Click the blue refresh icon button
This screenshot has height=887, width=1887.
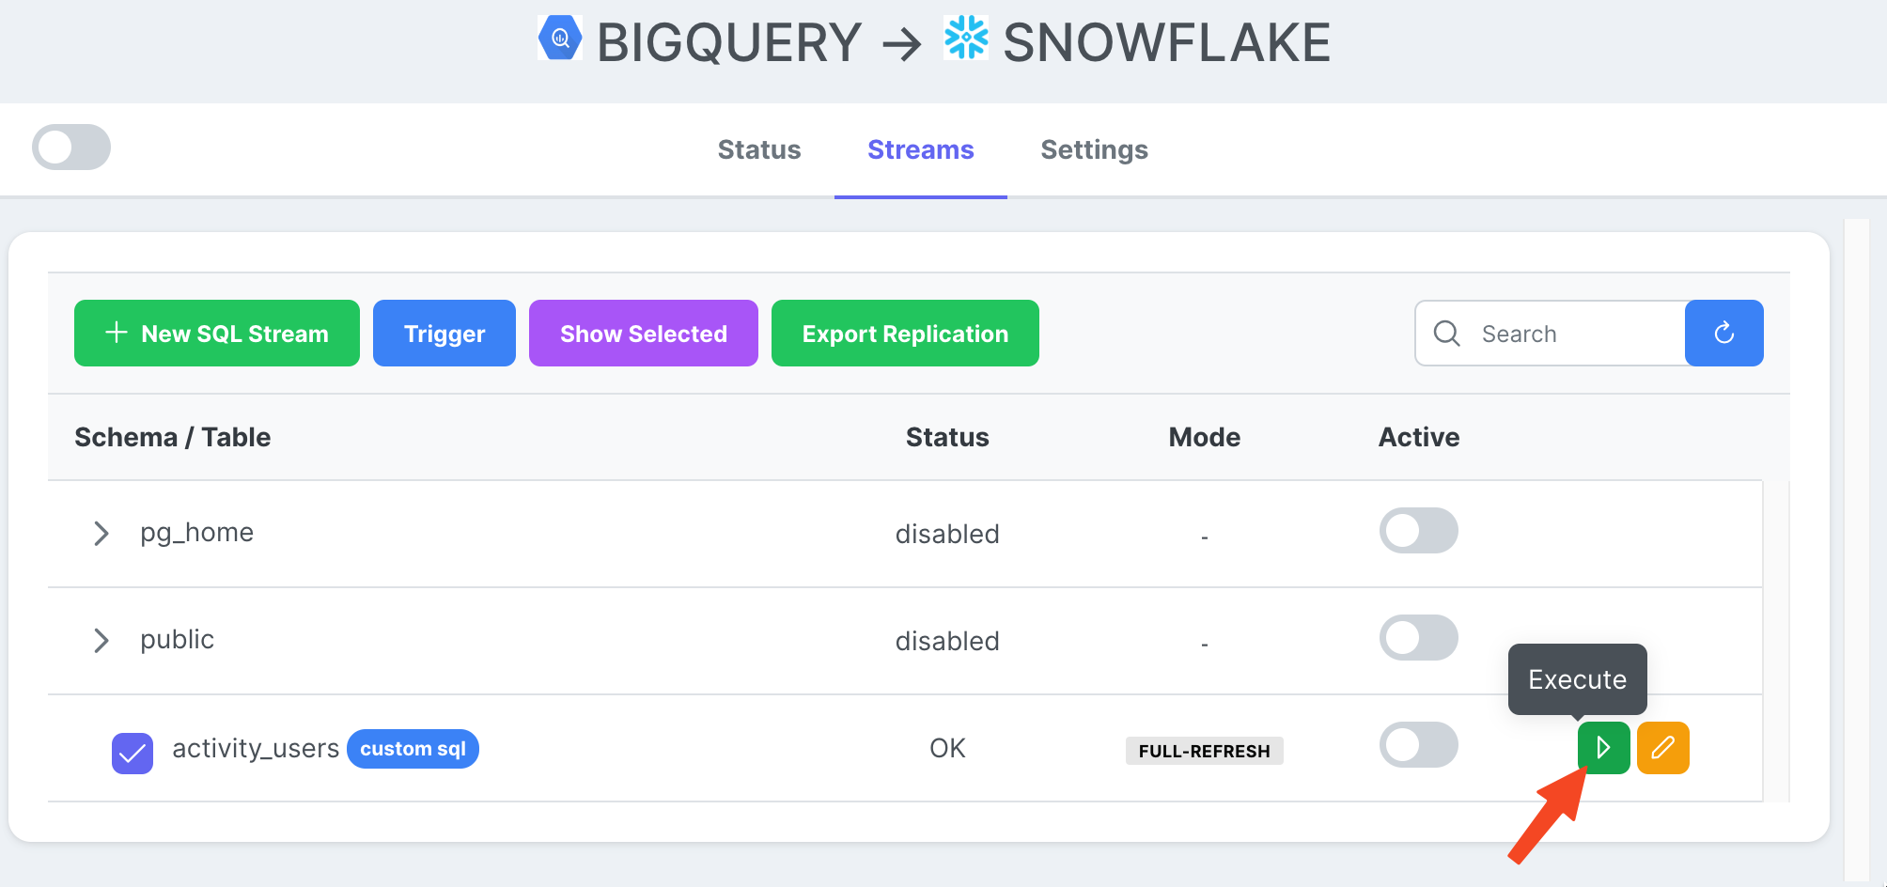coord(1723,333)
